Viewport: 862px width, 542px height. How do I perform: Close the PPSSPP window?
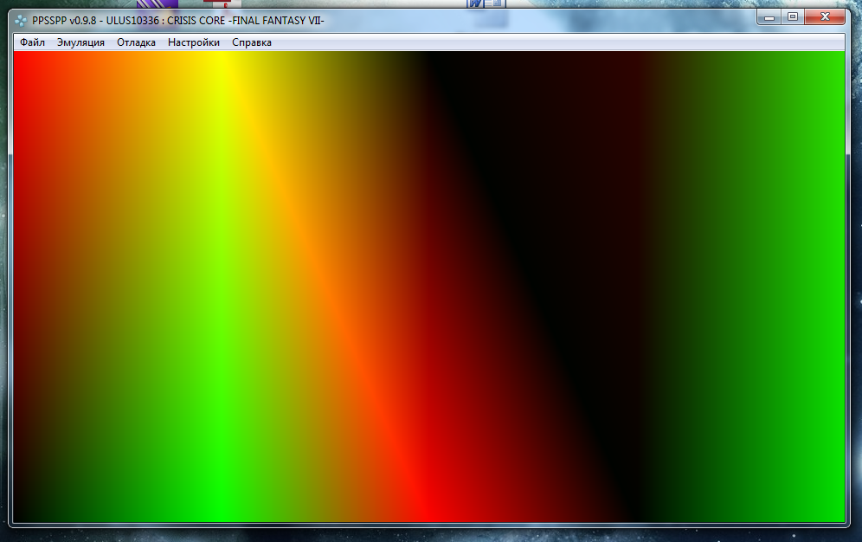825,16
